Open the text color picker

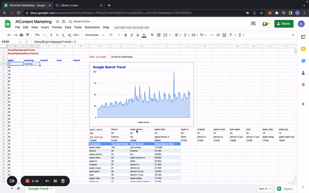pyautogui.click(x=144, y=35)
